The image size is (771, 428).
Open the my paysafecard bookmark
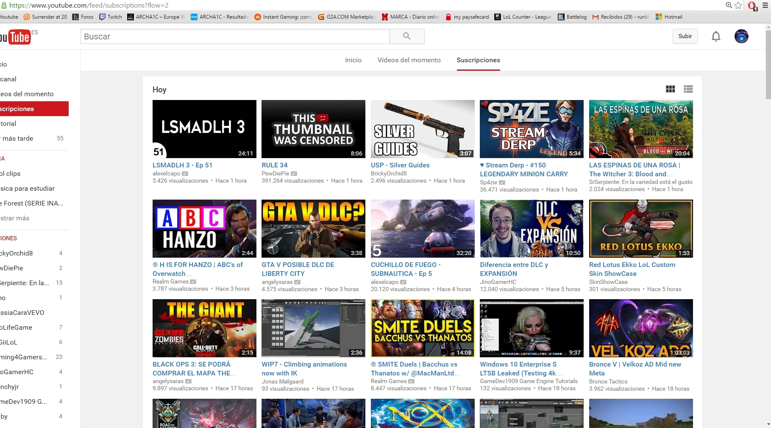(x=467, y=17)
